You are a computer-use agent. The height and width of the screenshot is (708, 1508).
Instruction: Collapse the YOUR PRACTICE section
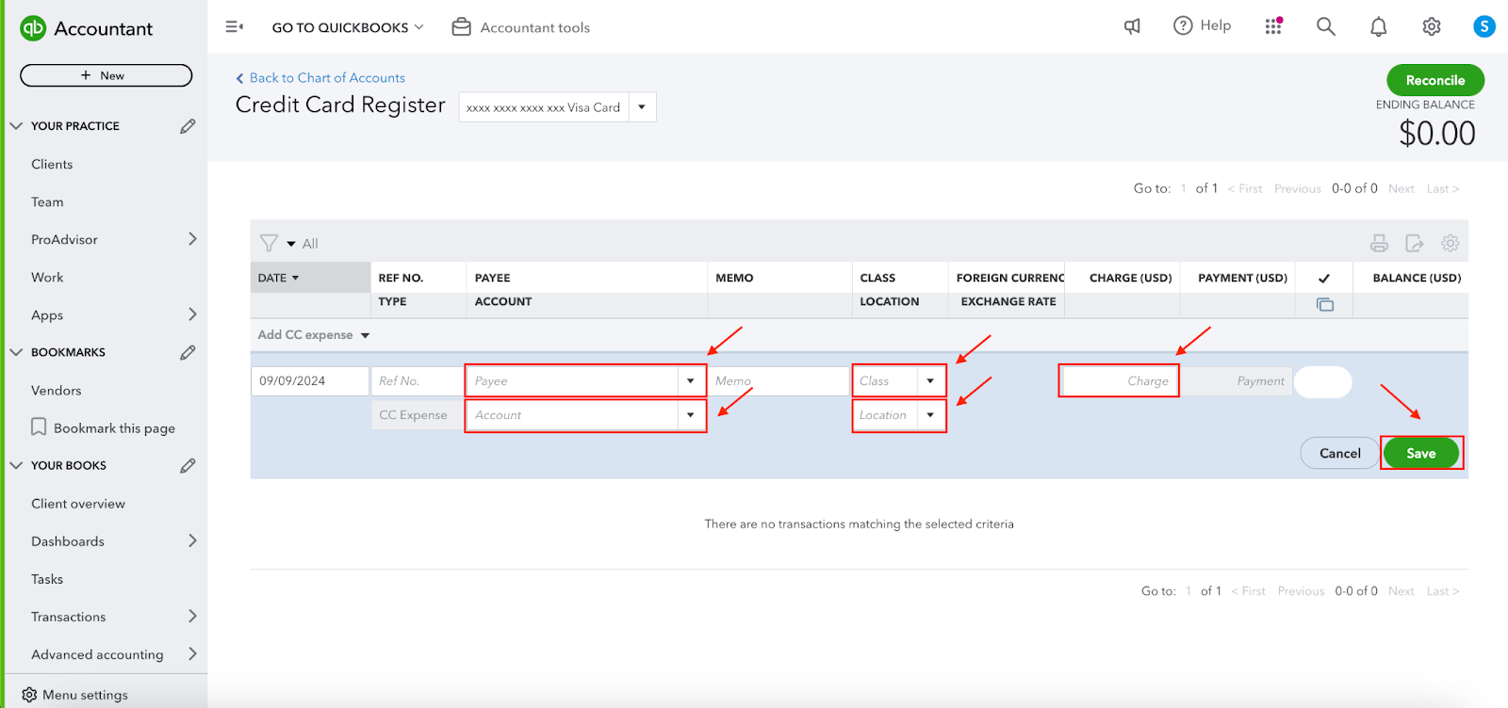(x=16, y=126)
